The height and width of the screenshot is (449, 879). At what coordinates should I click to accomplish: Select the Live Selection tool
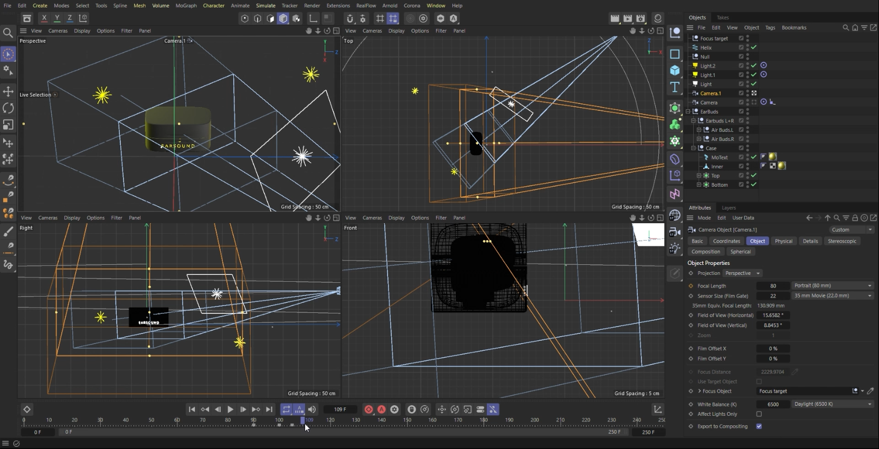(8, 54)
